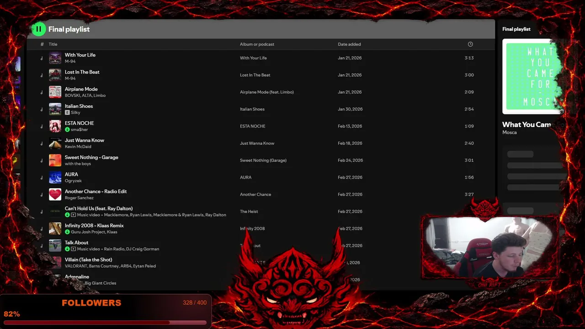The width and height of the screenshot is (585, 329).
Task: Select the Just Wanna Know track title
Action: tap(84, 140)
